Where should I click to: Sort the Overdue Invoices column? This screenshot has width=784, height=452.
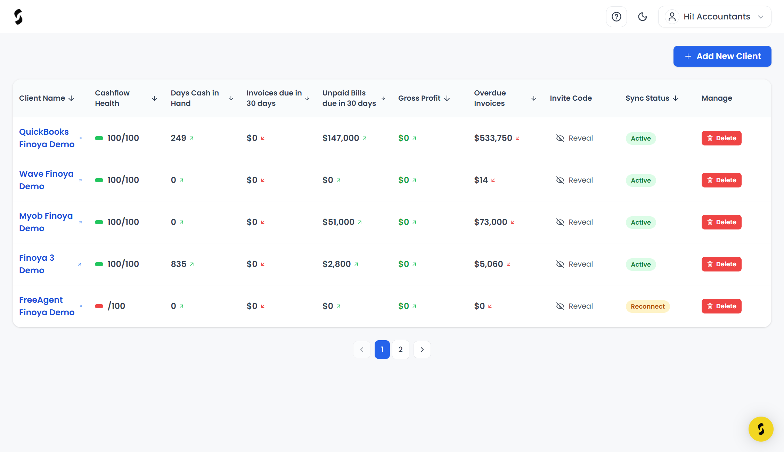534,98
